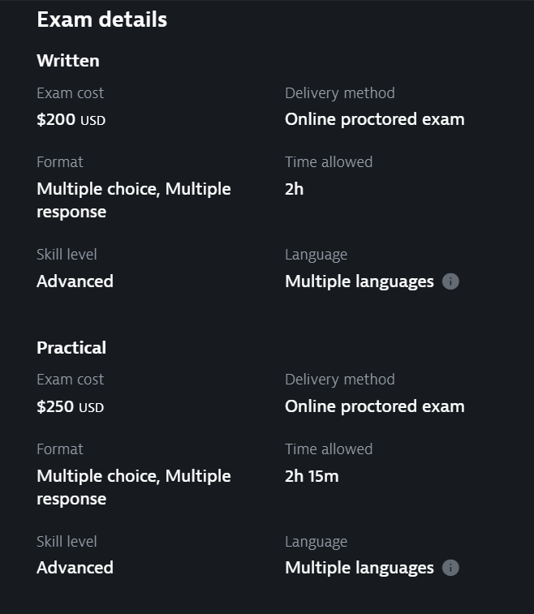
Task: Click the $200 USD exam cost
Action: coord(71,119)
